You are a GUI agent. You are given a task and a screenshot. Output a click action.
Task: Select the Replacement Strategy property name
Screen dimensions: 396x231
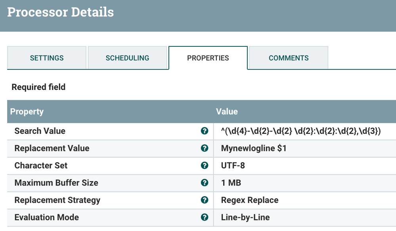coord(57,200)
